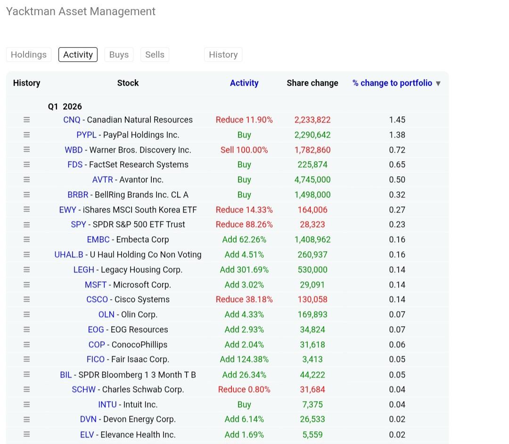The height and width of the screenshot is (444, 509).
Task: Switch to the History tab
Action: click(x=223, y=55)
